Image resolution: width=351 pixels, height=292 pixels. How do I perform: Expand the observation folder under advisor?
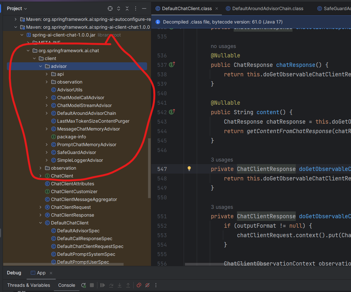(x=46, y=82)
